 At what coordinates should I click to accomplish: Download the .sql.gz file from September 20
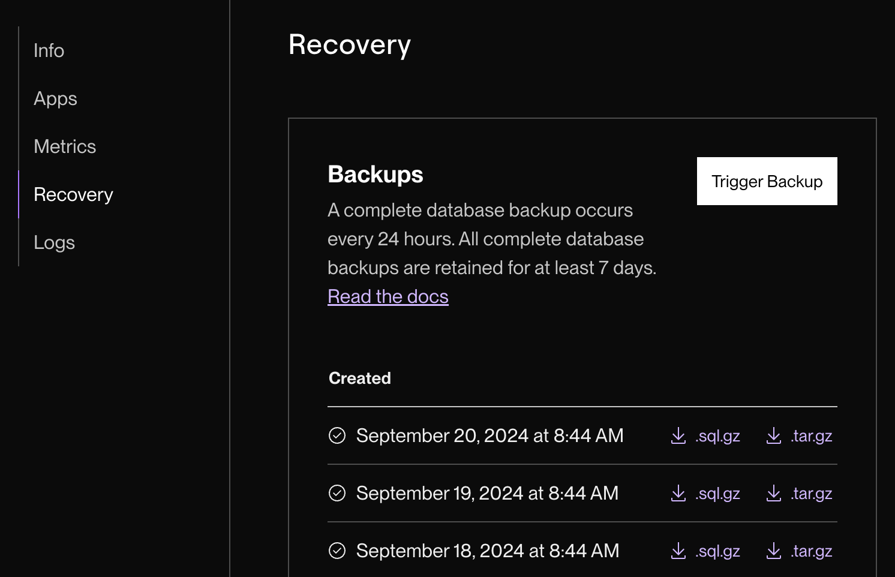(x=717, y=436)
